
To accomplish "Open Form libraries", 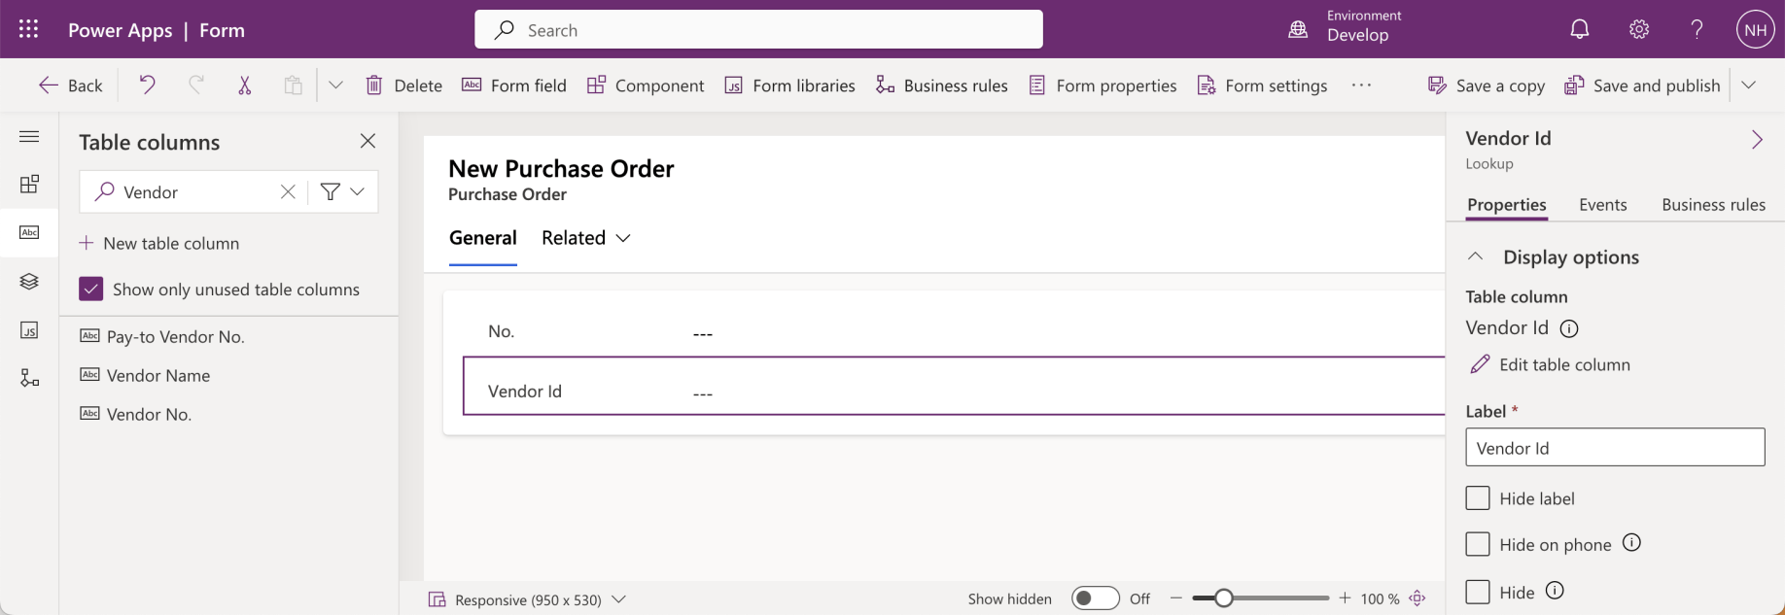I will click(789, 85).
